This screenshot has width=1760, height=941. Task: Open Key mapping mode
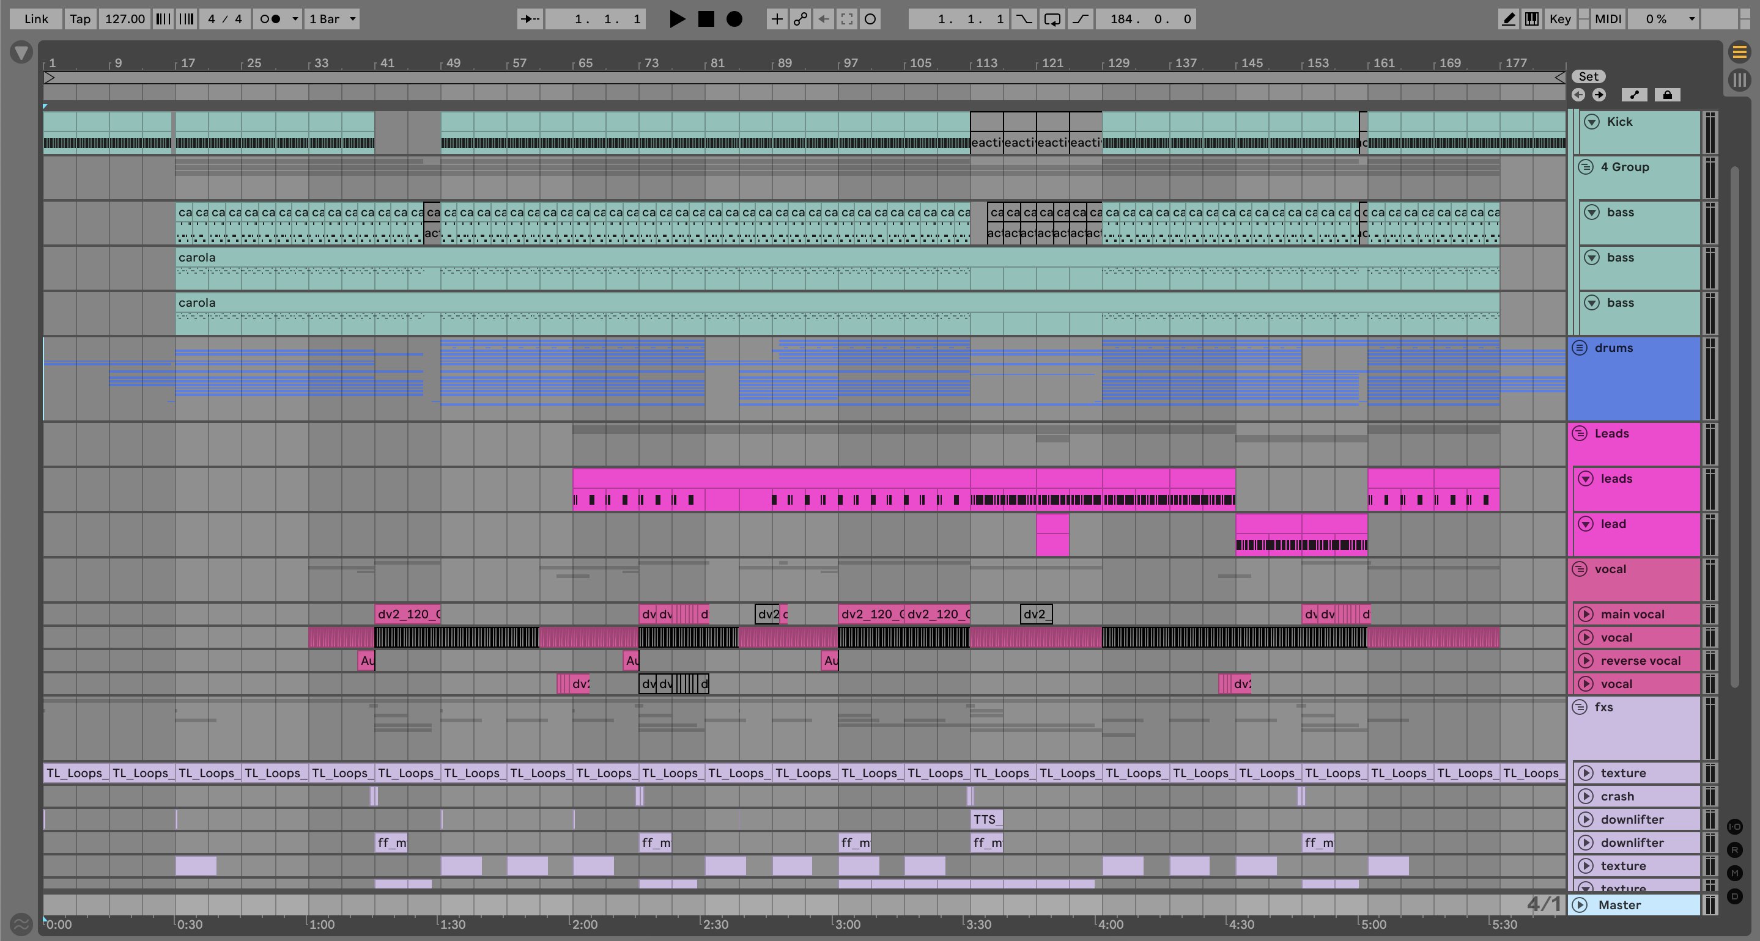pos(1560,19)
